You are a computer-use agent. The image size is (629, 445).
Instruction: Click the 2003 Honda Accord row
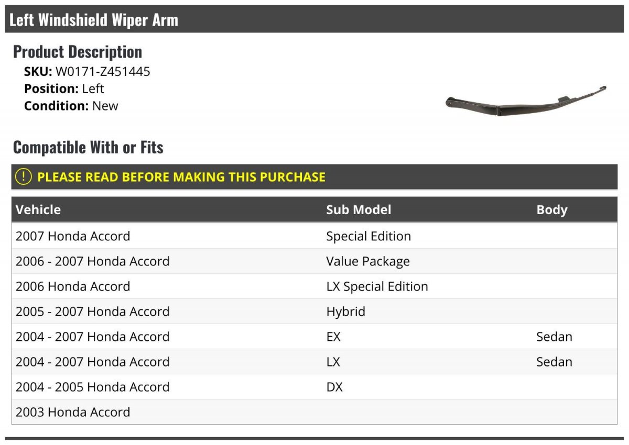[x=73, y=412]
